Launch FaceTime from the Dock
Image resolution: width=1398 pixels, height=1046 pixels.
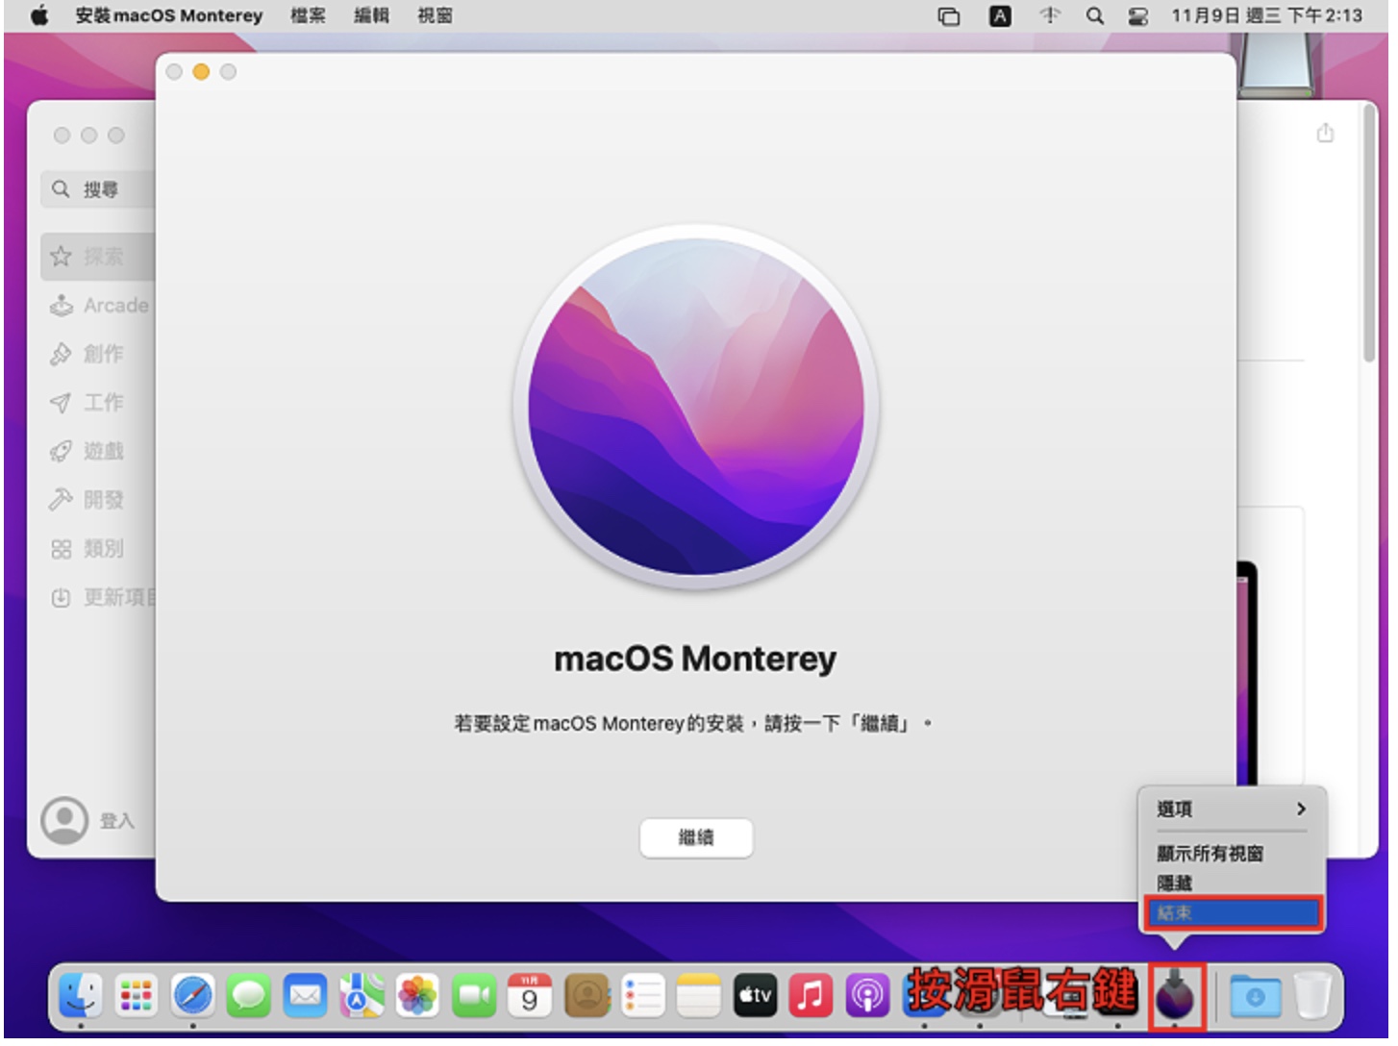tap(474, 996)
